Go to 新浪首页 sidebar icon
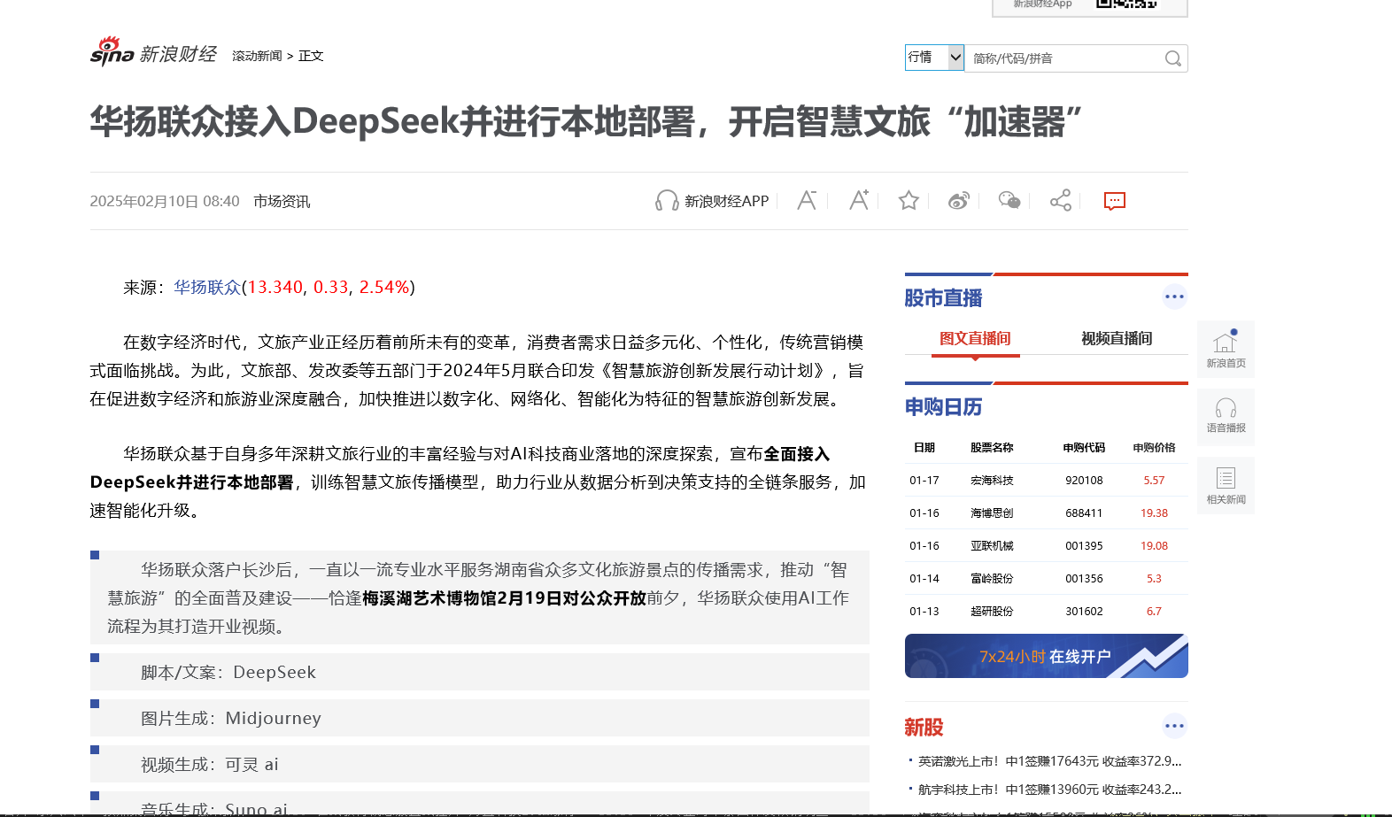Image resolution: width=1392 pixels, height=817 pixels. tap(1226, 349)
